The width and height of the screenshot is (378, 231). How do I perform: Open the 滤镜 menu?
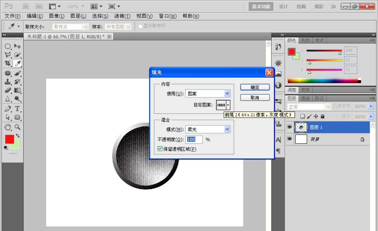pyautogui.click(x=122, y=16)
